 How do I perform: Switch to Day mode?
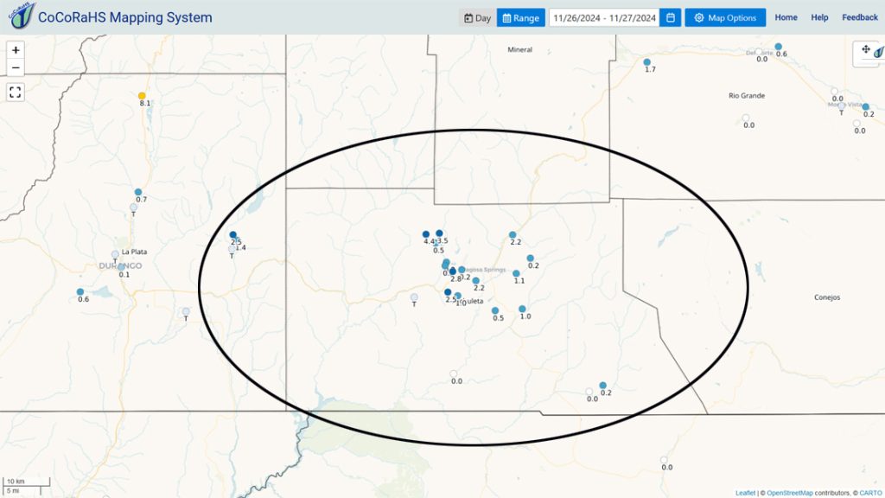477,17
